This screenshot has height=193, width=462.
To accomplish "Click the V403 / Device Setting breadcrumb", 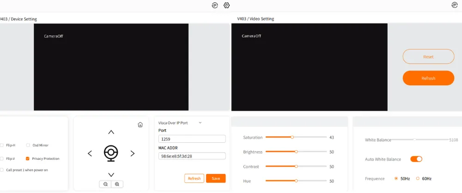I will pos(18,19).
